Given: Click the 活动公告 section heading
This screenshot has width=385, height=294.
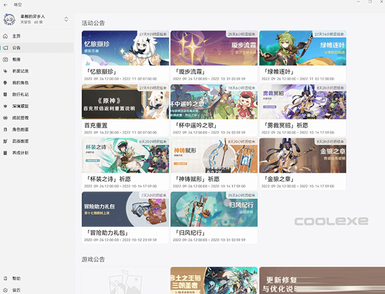Looking at the screenshot, I should coord(93,23).
